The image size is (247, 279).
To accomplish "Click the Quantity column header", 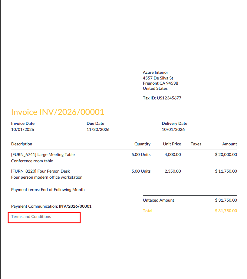I will pyautogui.click(x=142, y=144).
